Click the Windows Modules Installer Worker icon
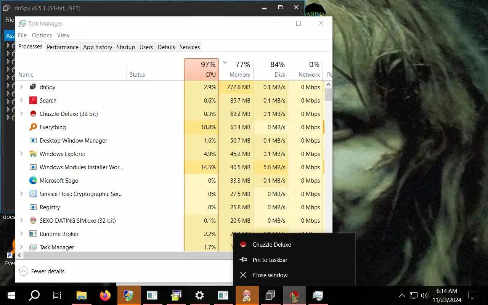488x305 pixels. pos(33,167)
